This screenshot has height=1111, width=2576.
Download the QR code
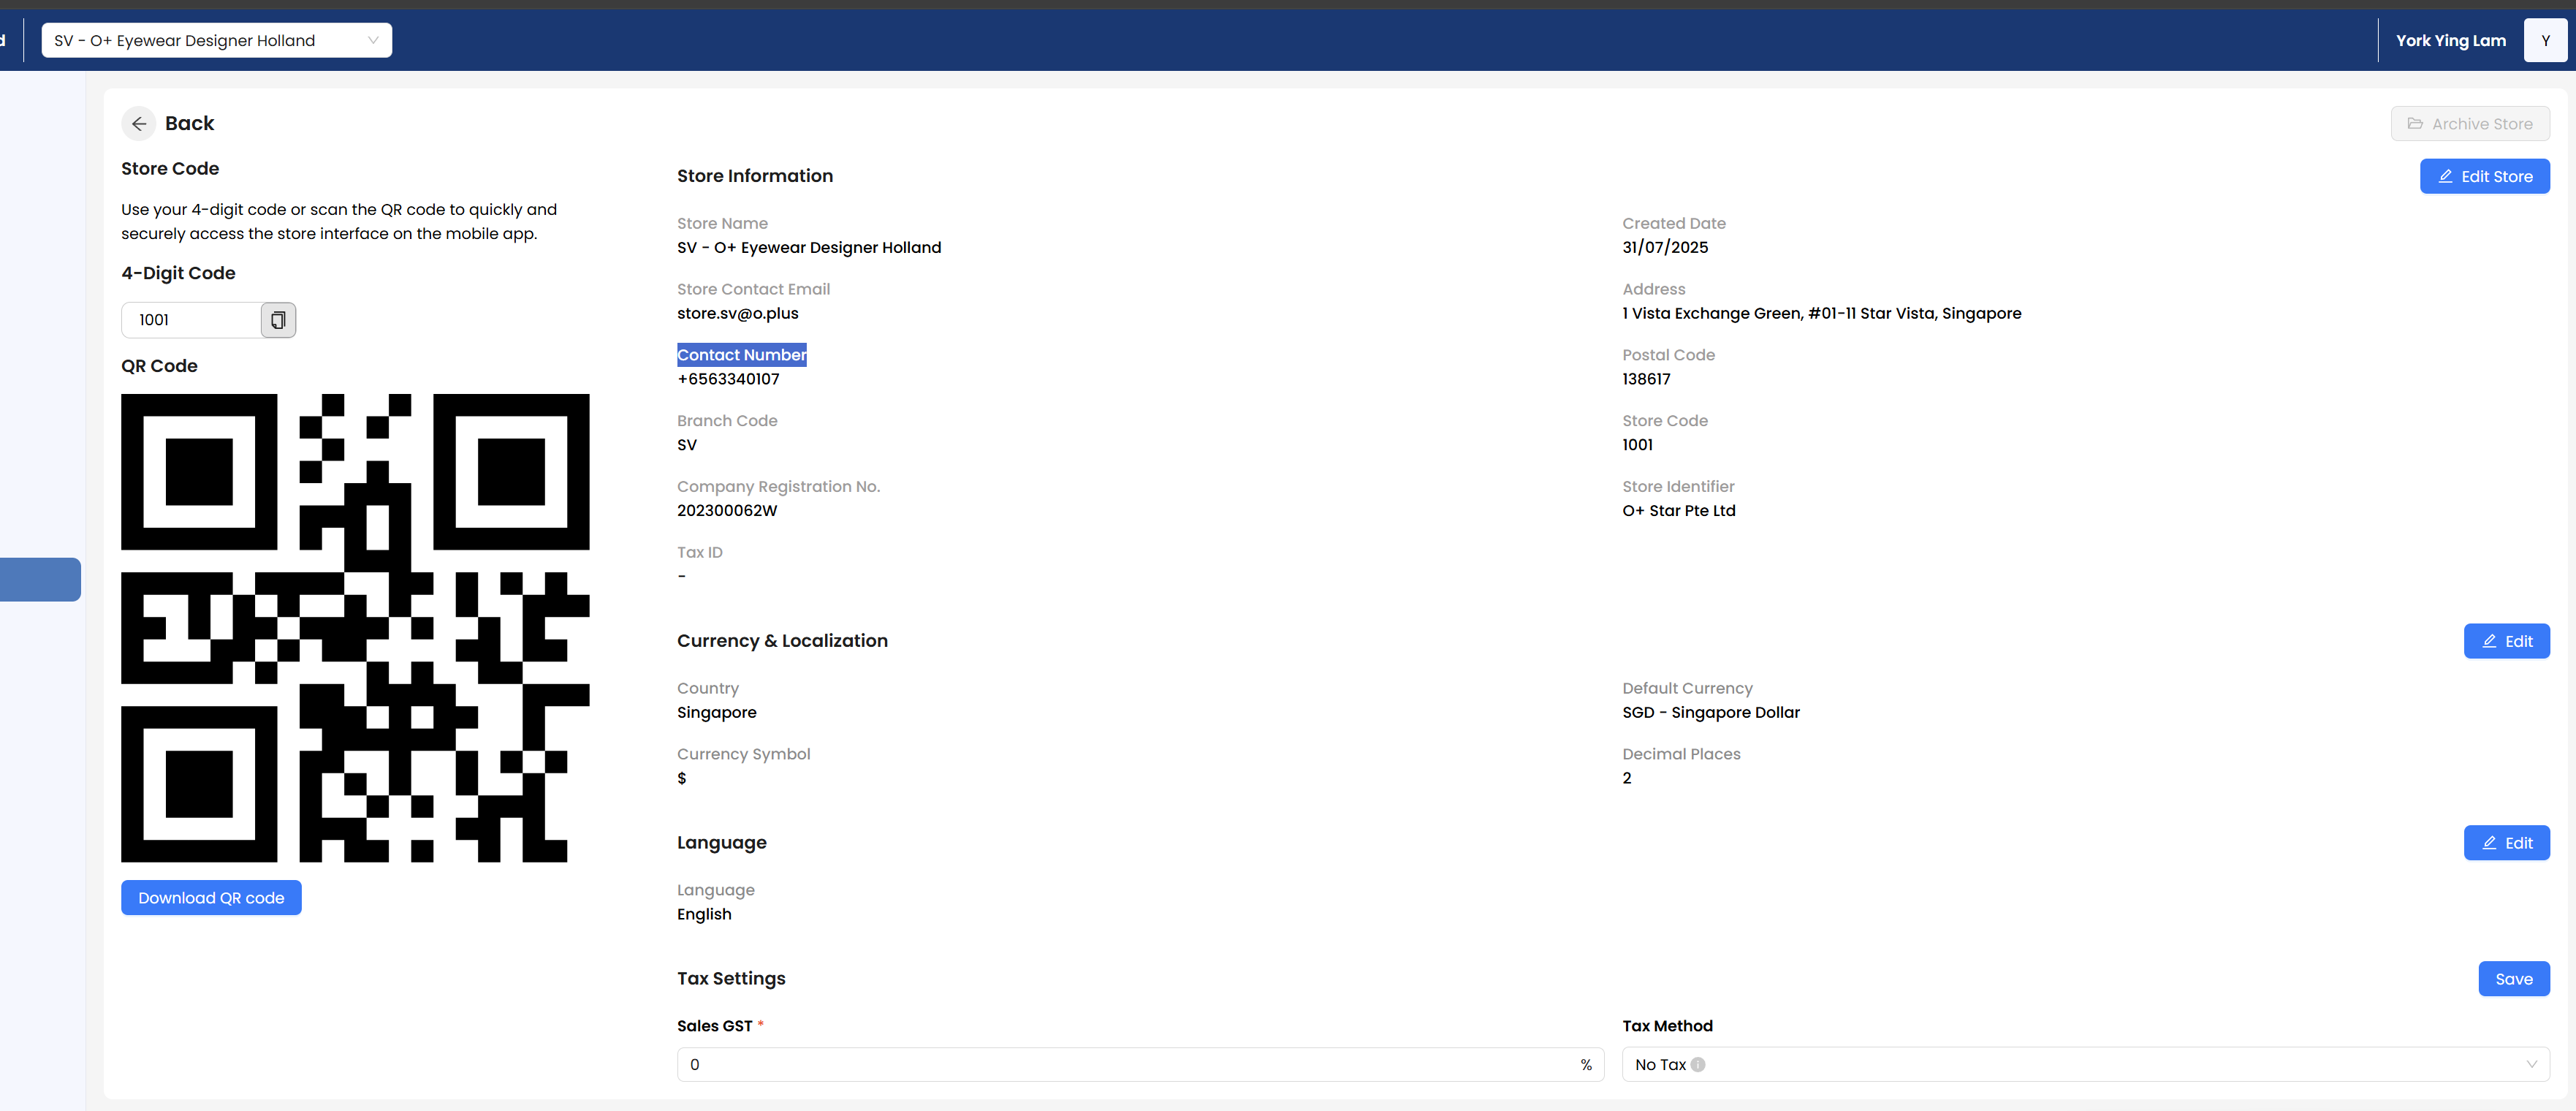pos(211,898)
